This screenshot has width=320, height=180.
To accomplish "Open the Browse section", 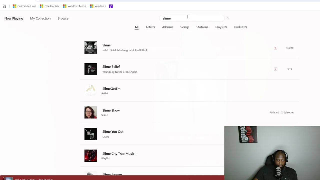I will tap(63, 18).
